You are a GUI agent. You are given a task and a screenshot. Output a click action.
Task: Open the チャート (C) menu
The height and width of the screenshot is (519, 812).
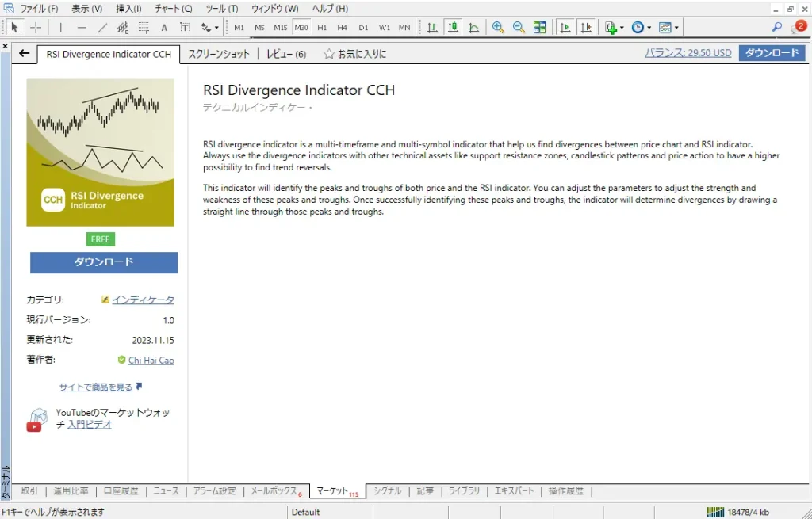click(174, 9)
